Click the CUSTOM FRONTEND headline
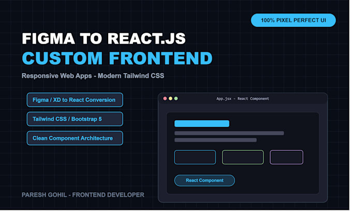Screen dimensions: 352x213 coord(117,58)
